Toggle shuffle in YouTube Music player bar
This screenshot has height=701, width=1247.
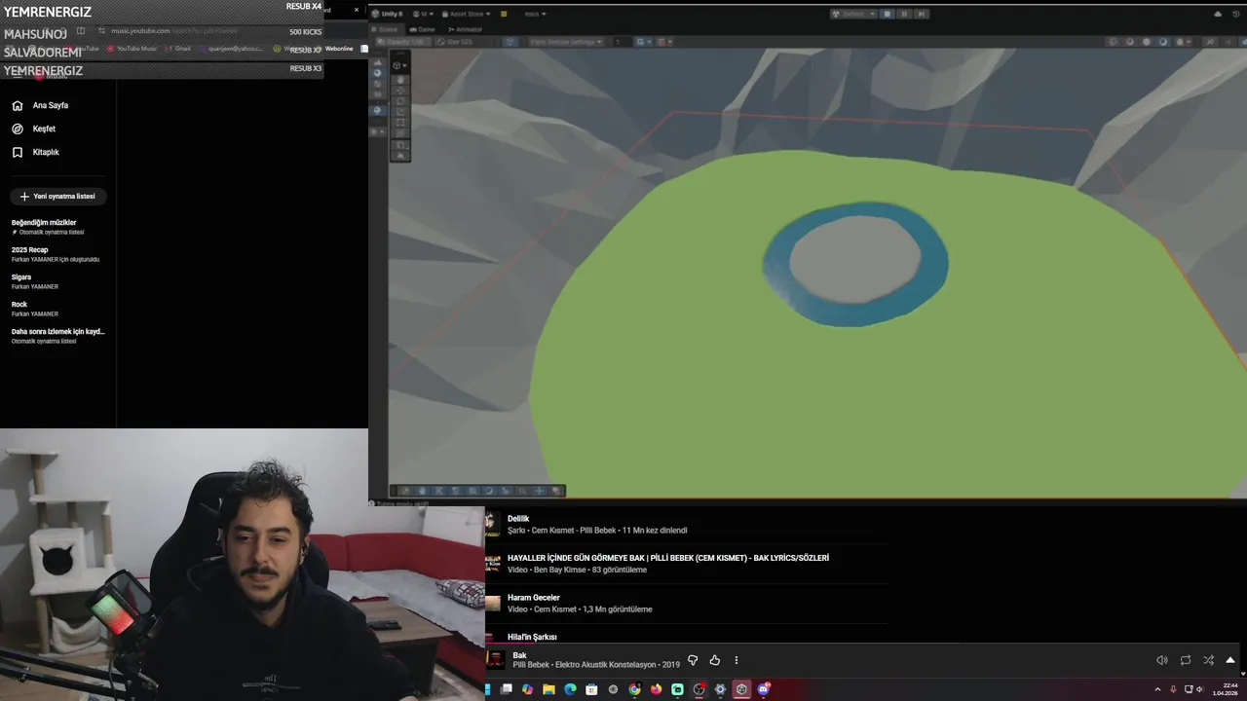[x=1208, y=660]
